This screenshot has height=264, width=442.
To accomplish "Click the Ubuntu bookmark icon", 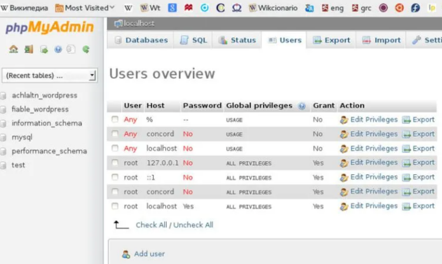I will point(400,8).
